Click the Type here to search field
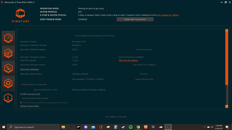Image resolution: width=232 pixels, height=130 pixels. [33, 127]
